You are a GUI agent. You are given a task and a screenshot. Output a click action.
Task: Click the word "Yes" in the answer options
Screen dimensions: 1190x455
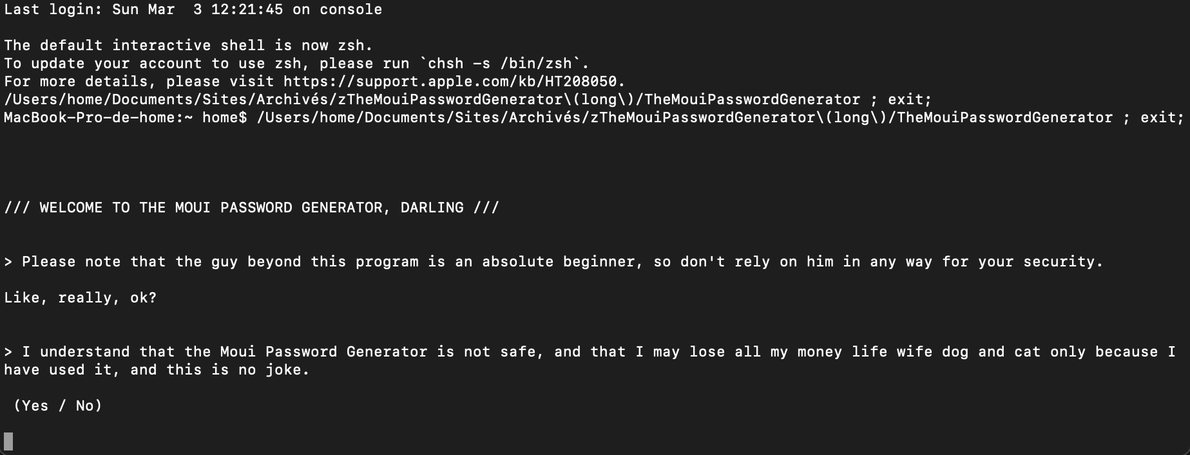click(x=35, y=406)
